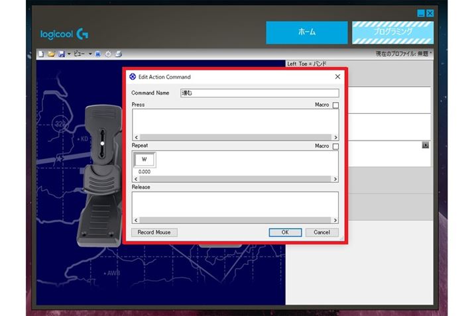Screen dimensions: 474x316
Task: Click the open profile folder icon
Action: tap(51, 54)
